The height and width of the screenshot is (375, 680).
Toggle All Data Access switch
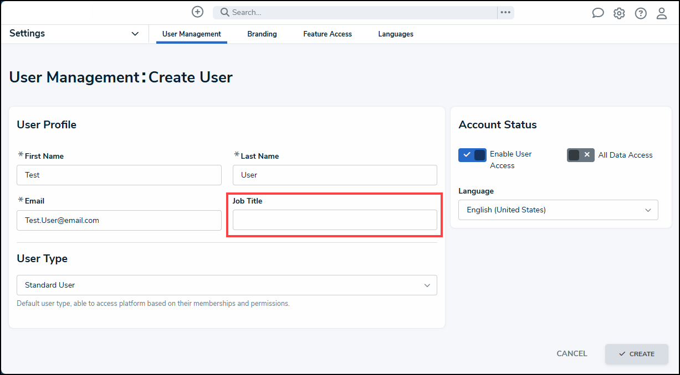pos(580,155)
